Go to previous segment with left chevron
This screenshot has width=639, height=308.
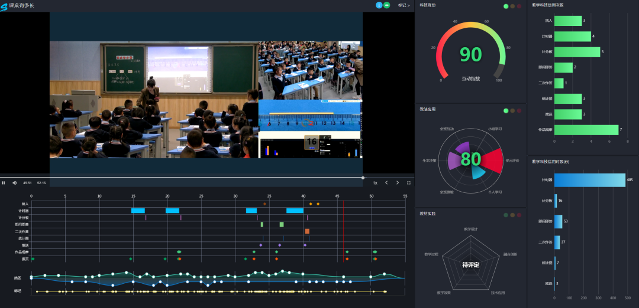point(386,183)
